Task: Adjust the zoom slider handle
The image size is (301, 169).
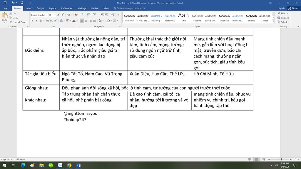Action: point(281,159)
